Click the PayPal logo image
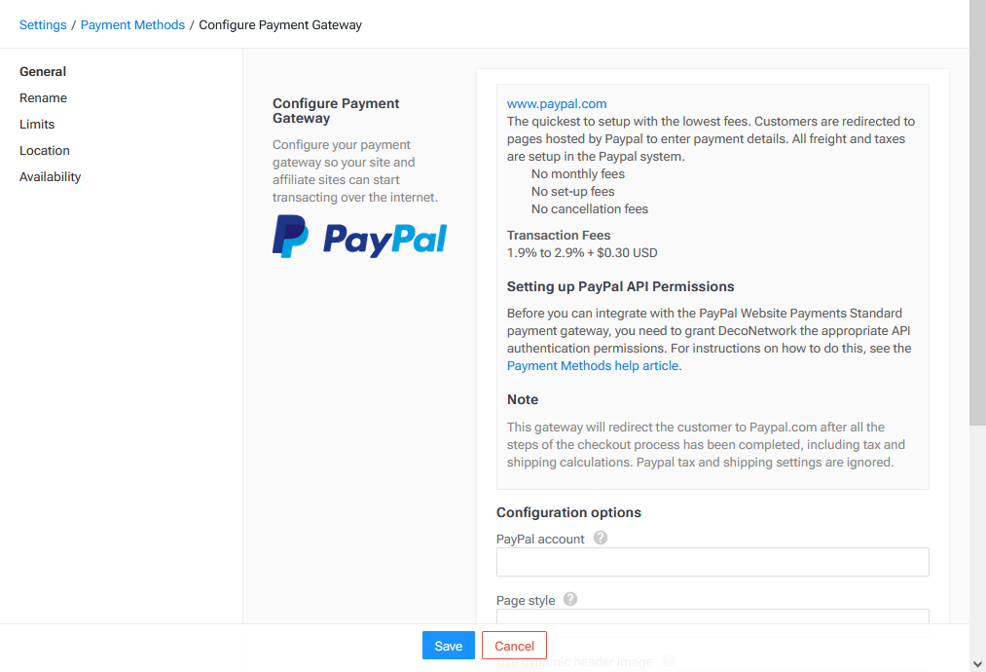Image resolution: width=986 pixels, height=672 pixels. click(x=359, y=237)
